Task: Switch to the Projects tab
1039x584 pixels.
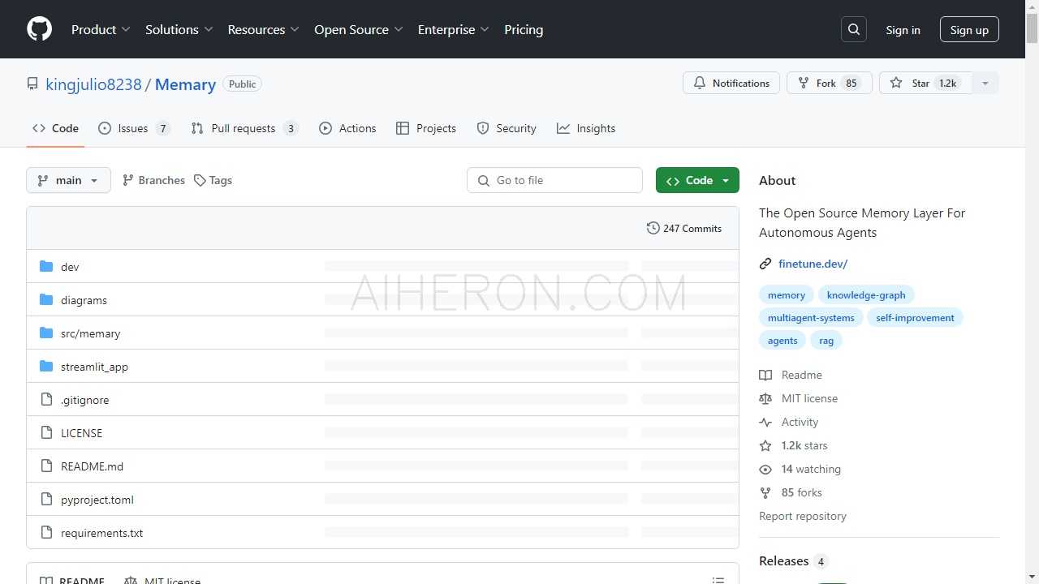Action: (426, 128)
